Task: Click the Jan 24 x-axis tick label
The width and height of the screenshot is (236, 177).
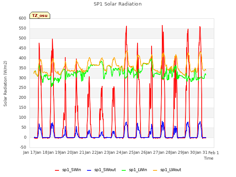Action: pyautogui.click(x=115, y=152)
